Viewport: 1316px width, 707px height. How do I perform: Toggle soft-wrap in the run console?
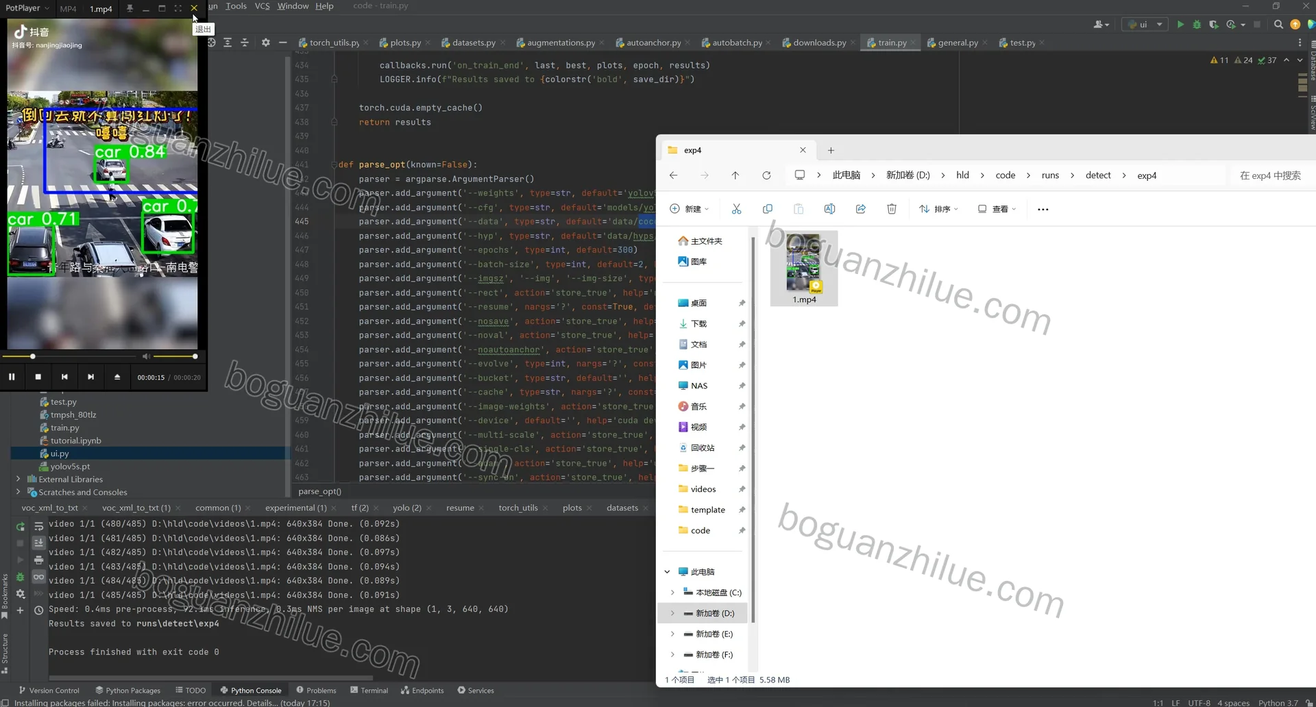click(39, 527)
